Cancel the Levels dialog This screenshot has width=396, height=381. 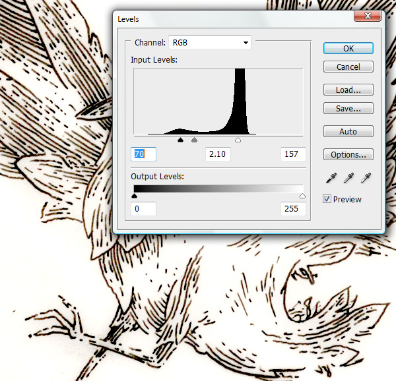tap(348, 67)
